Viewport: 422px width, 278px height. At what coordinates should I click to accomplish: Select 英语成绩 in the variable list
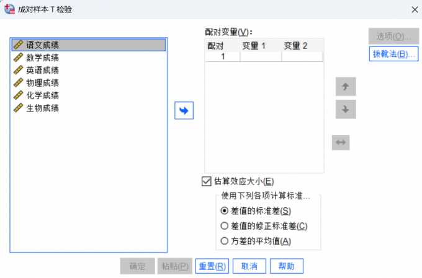point(89,70)
